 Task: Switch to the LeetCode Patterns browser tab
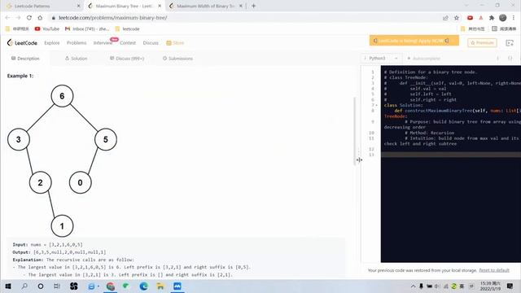tap(43, 6)
